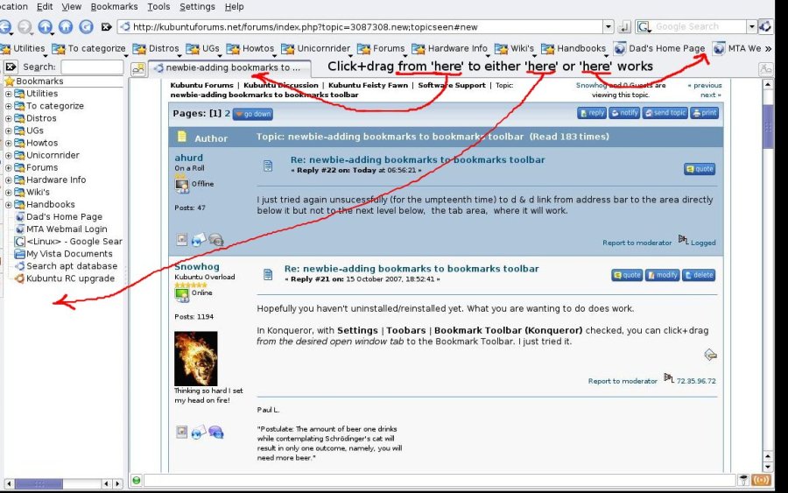Open the Settings menu
Image resolution: width=788 pixels, height=493 pixels.
[x=197, y=6]
